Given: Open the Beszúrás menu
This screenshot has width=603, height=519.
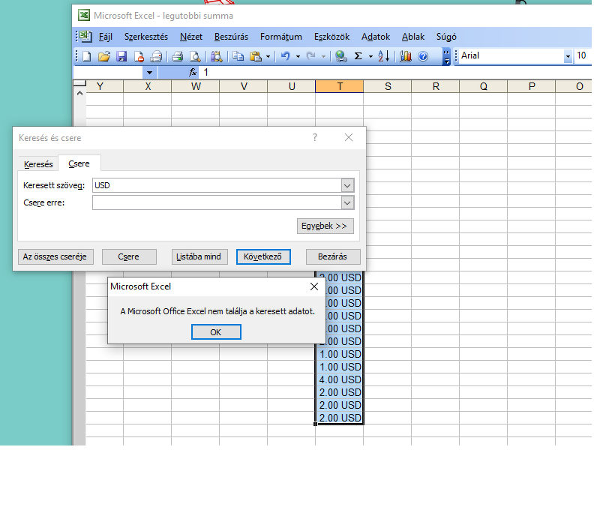Looking at the screenshot, I should pos(231,37).
